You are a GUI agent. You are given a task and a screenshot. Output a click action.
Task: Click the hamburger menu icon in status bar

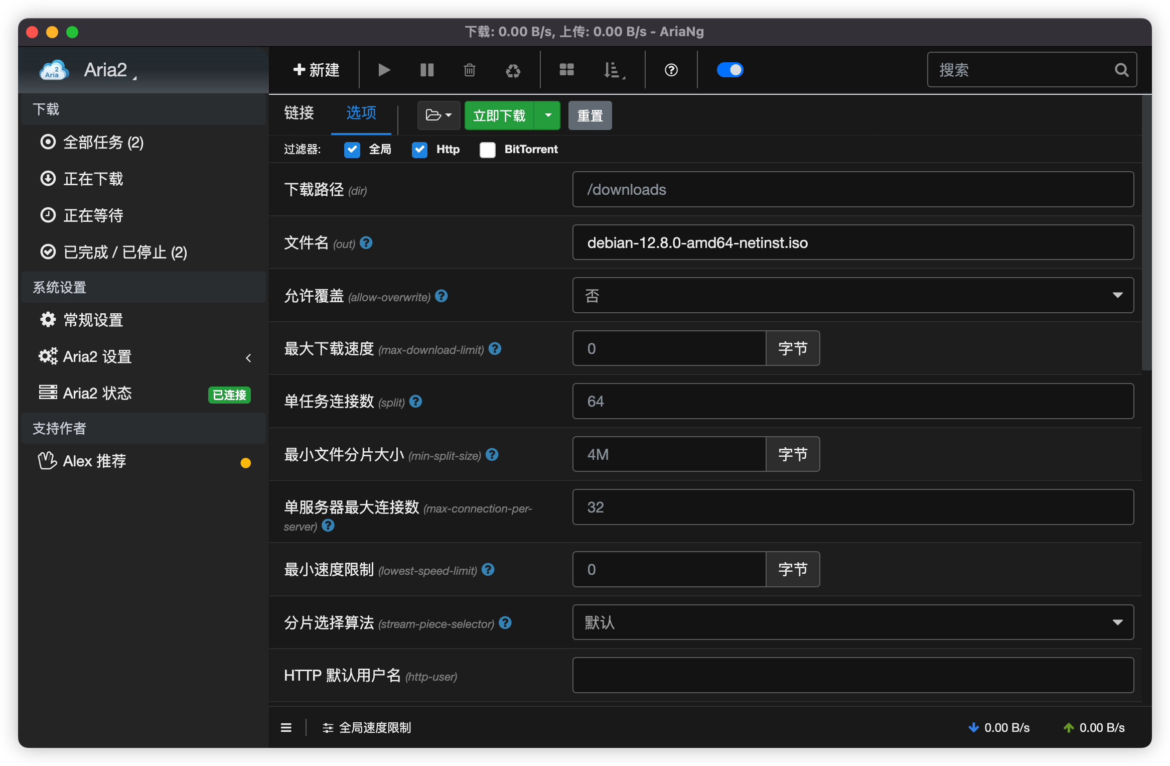(x=286, y=728)
